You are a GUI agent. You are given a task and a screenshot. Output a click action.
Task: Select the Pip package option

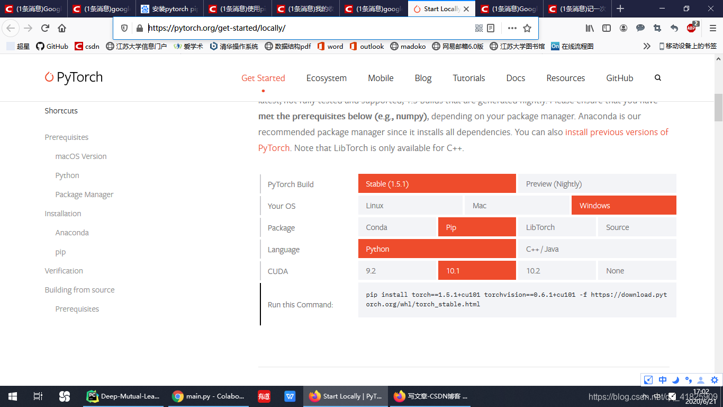[x=477, y=227]
